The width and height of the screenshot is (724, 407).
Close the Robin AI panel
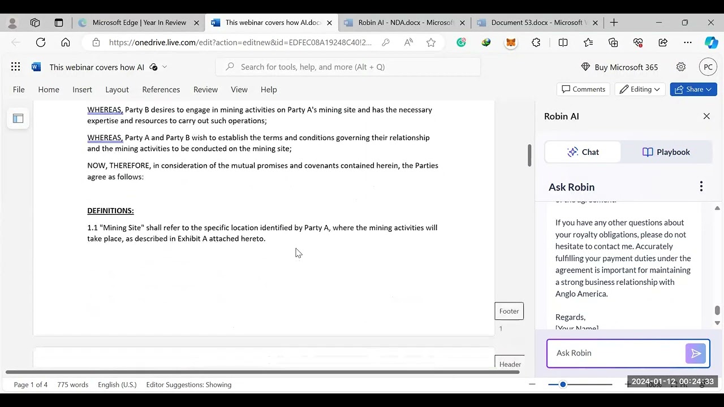[706, 116]
